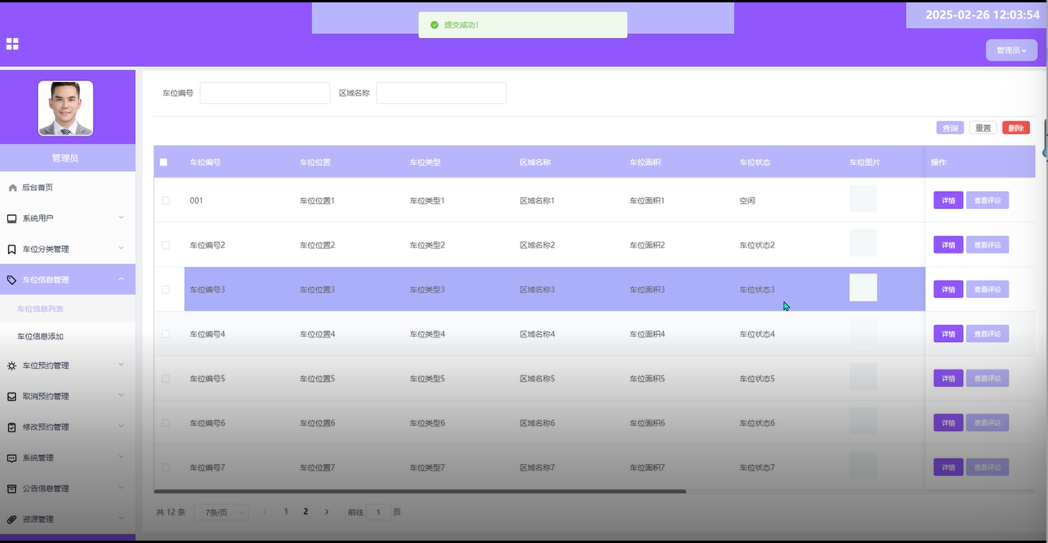Click the previous page arrow
The image size is (1048, 543).
(x=264, y=511)
